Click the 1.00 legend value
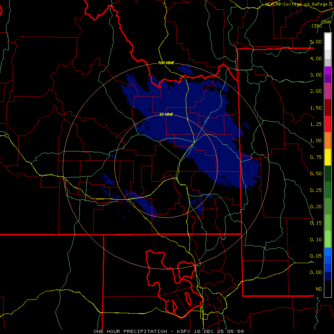Viewport: 334px width, 334px height. [316, 141]
